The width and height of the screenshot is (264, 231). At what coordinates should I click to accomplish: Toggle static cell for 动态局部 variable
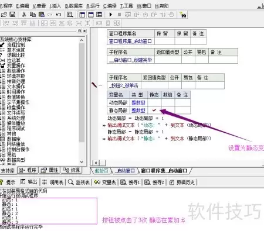click(x=154, y=102)
